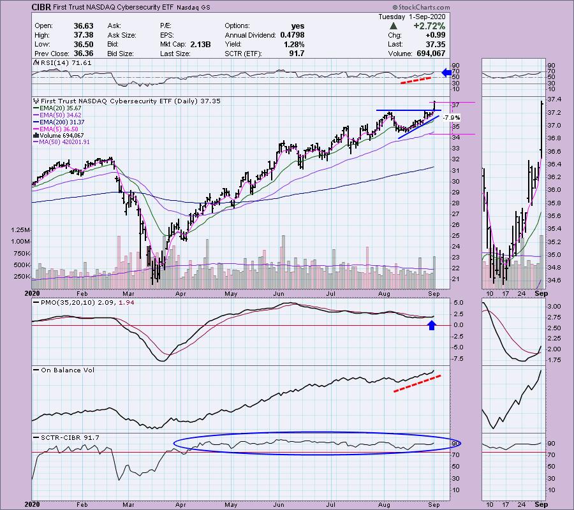Click the 37.4 price label on zoomed panel
Viewport: 574px width, 510px height.
click(x=554, y=99)
